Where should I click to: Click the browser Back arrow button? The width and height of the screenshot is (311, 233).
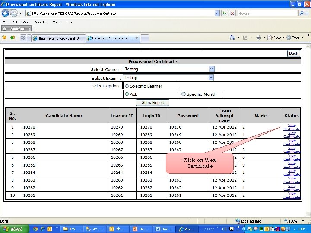tap(5, 13)
